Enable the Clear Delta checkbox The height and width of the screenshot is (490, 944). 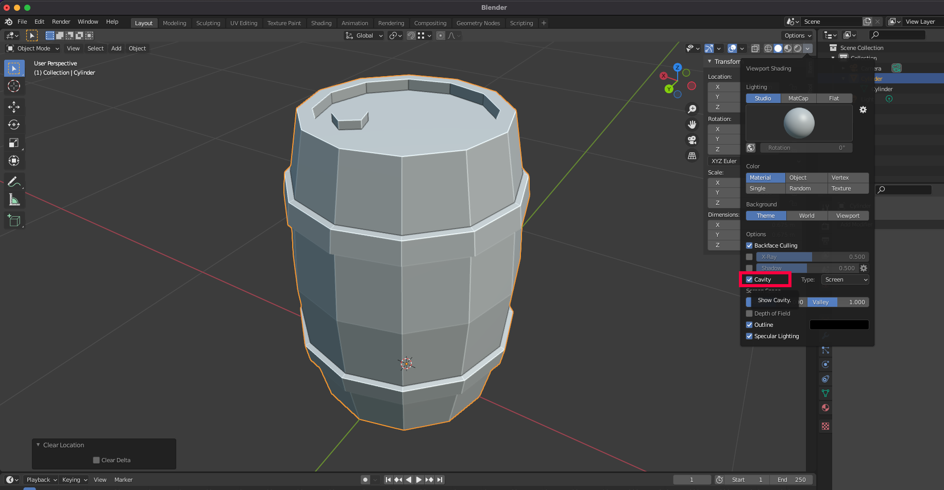click(x=96, y=460)
